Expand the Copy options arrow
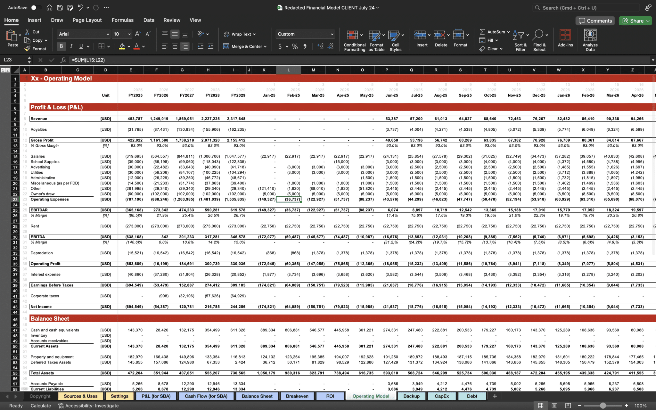This screenshot has width=656, height=410. [46, 40]
